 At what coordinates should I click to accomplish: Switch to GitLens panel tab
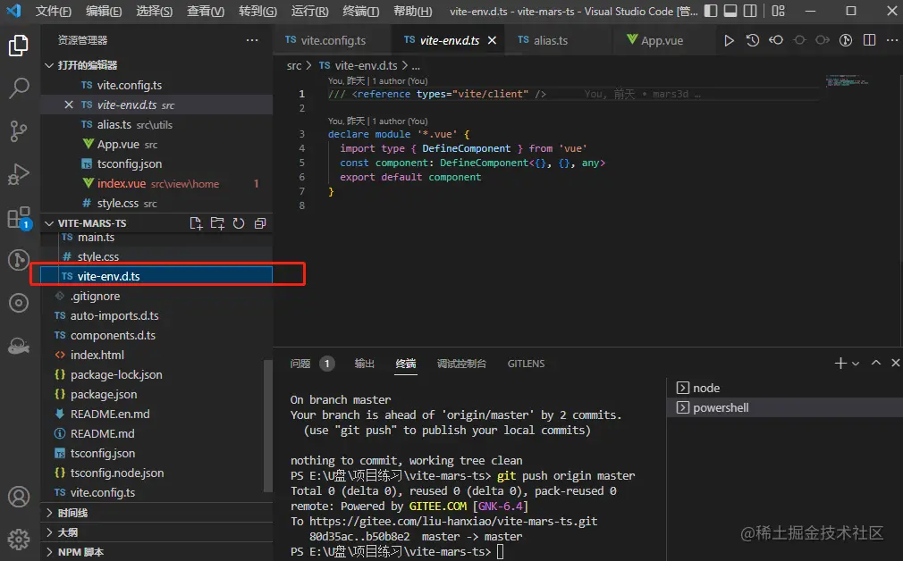[526, 364]
